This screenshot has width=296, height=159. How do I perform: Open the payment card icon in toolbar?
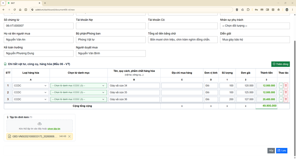pyautogui.click(x=262, y=10)
